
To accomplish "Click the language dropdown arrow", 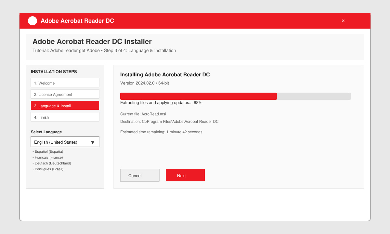I will click(x=93, y=142).
